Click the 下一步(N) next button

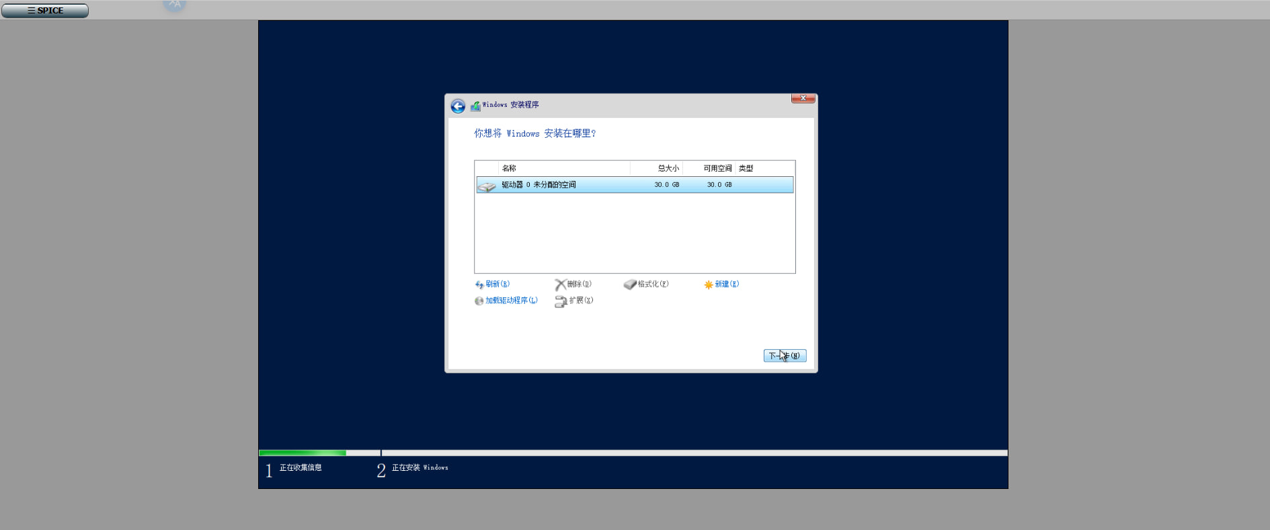click(785, 356)
